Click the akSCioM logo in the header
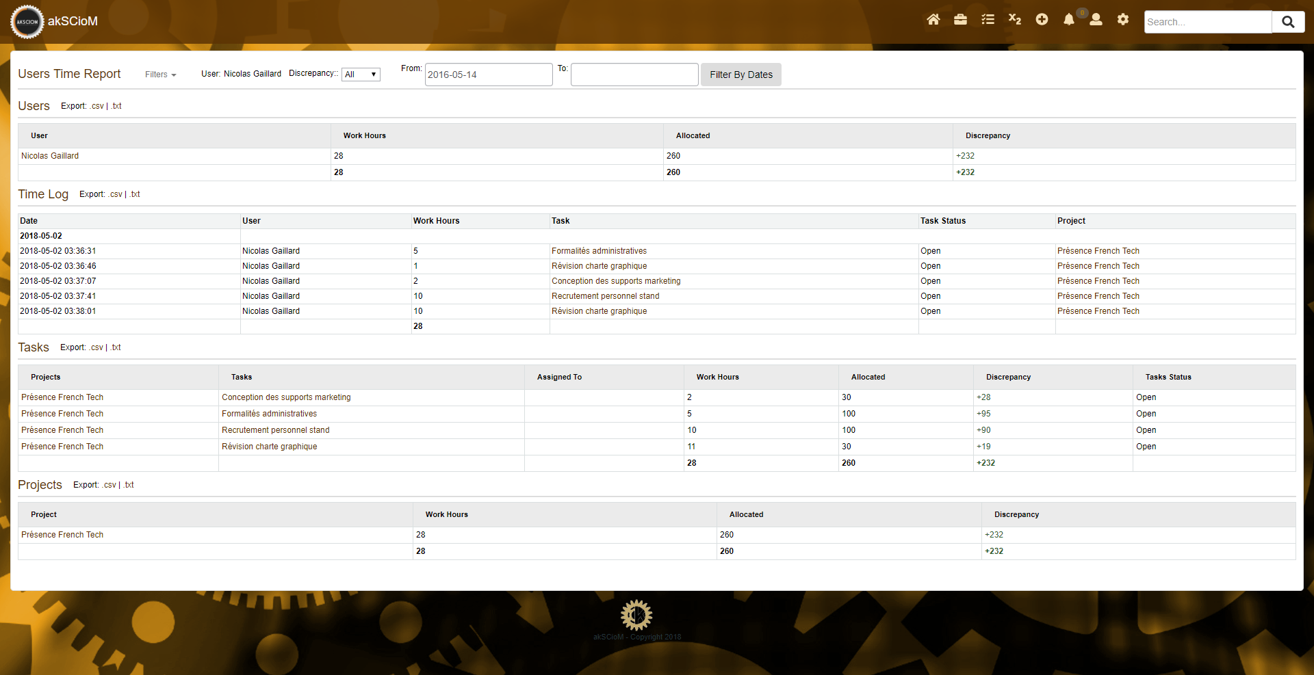 (27, 22)
